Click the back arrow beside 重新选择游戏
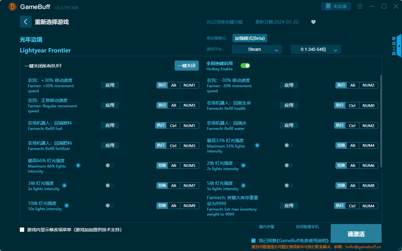This screenshot has height=251, width=402. tap(26, 21)
